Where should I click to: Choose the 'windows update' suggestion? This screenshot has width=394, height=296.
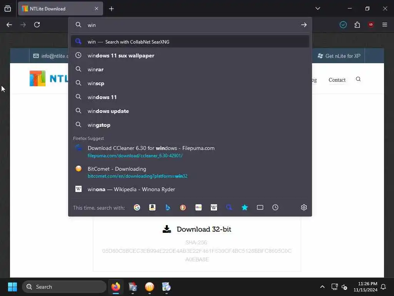point(190,111)
